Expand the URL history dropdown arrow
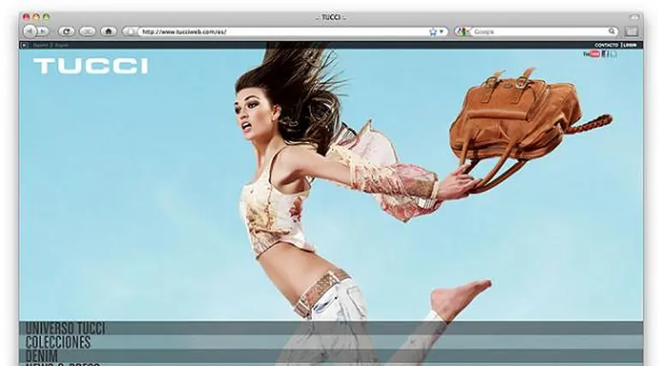The image size is (658, 366). 442,32
